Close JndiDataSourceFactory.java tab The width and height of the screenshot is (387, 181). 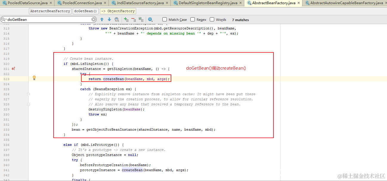point(167,3)
